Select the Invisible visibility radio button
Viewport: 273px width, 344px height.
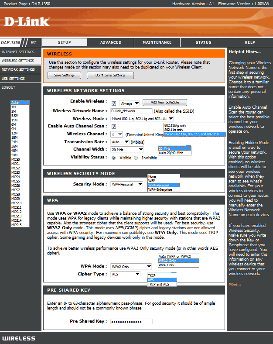tap(136, 158)
